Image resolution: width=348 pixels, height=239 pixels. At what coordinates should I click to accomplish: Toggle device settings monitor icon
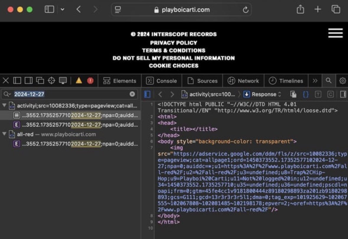63,81
